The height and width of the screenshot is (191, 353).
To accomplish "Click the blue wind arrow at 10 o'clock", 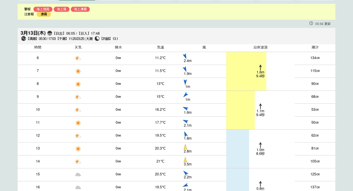I will click(x=185, y=108).
